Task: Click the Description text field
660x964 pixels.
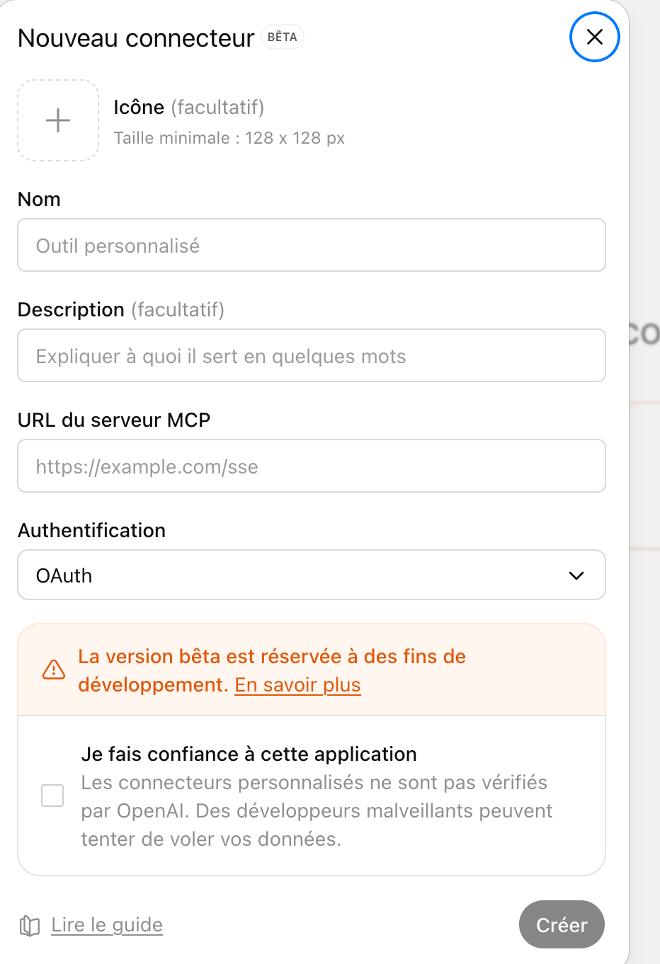Action: [x=312, y=356]
